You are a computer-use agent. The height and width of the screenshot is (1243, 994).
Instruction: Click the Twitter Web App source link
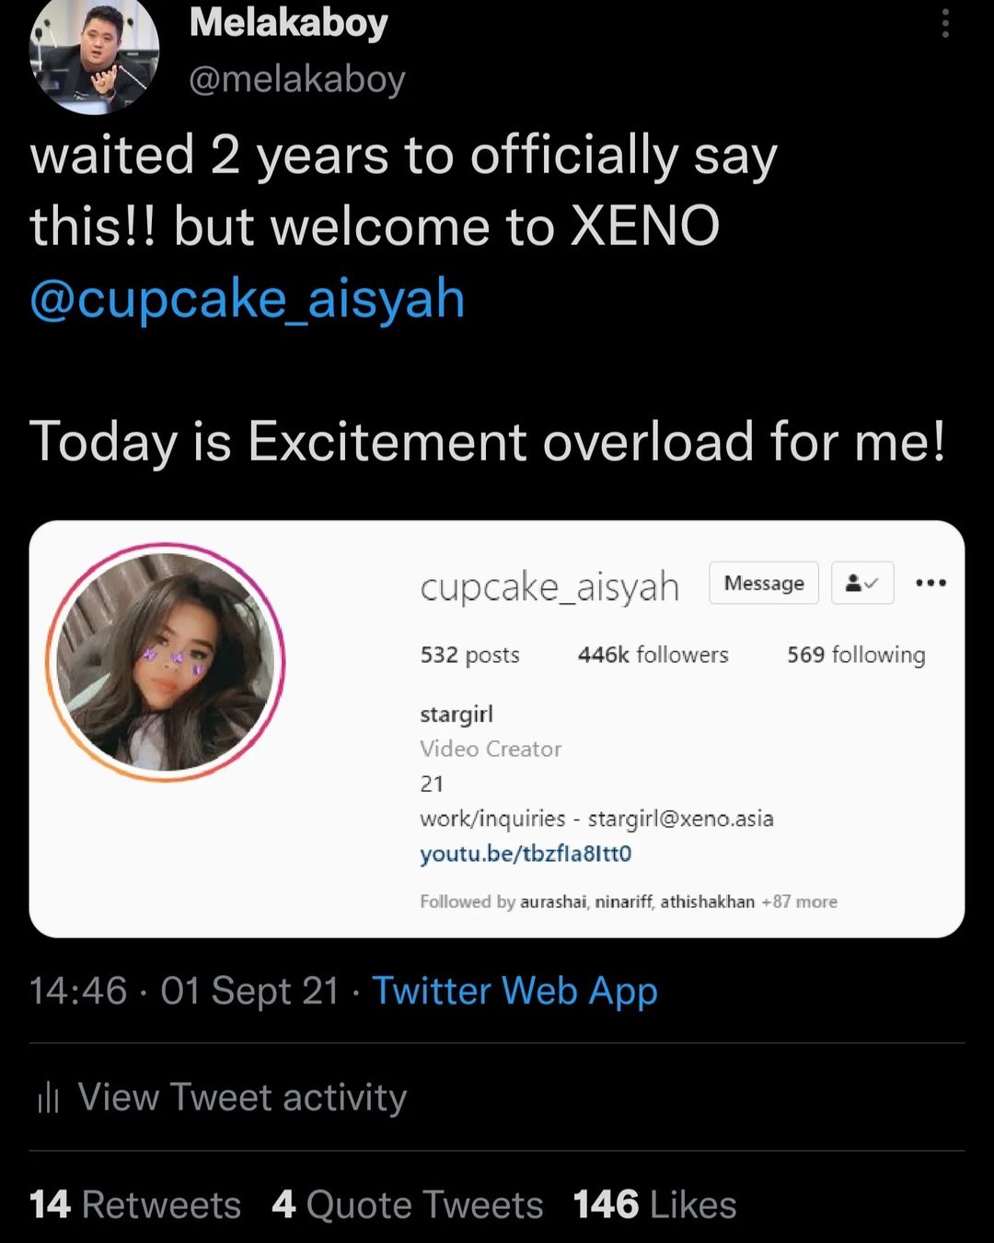click(514, 991)
